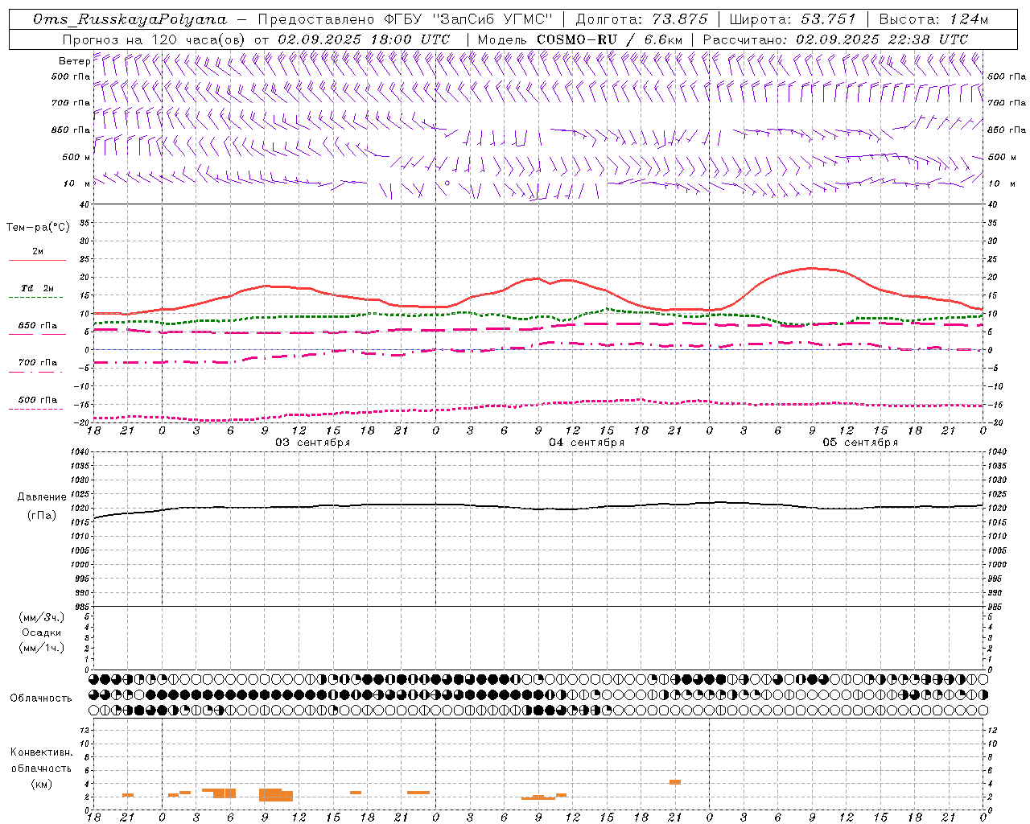Click the (гПа) unit label under Давление
The width and height of the screenshot is (1030, 824).
tap(42, 516)
